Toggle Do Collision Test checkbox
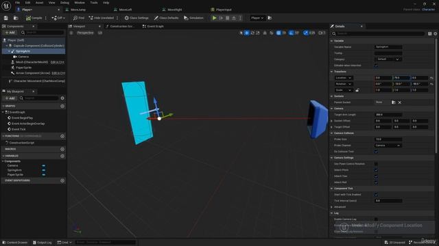 pos(376,152)
